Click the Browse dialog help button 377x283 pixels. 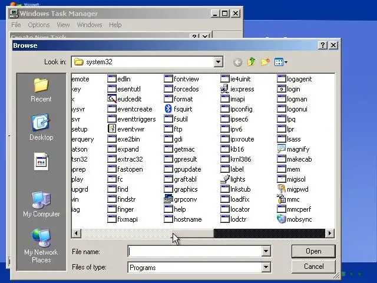pyautogui.click(x=323, y=45)
